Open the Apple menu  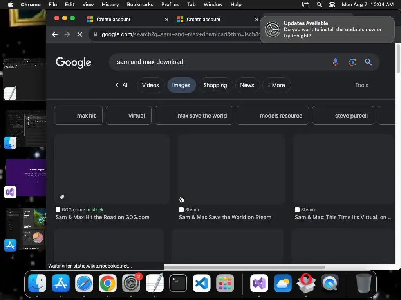(x=10, y=5)
